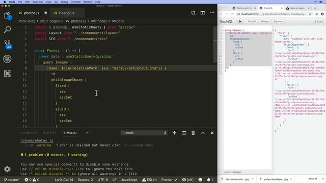
Task: Click 'Photos' symbol in breadcrumb
Action: point(99,21)
